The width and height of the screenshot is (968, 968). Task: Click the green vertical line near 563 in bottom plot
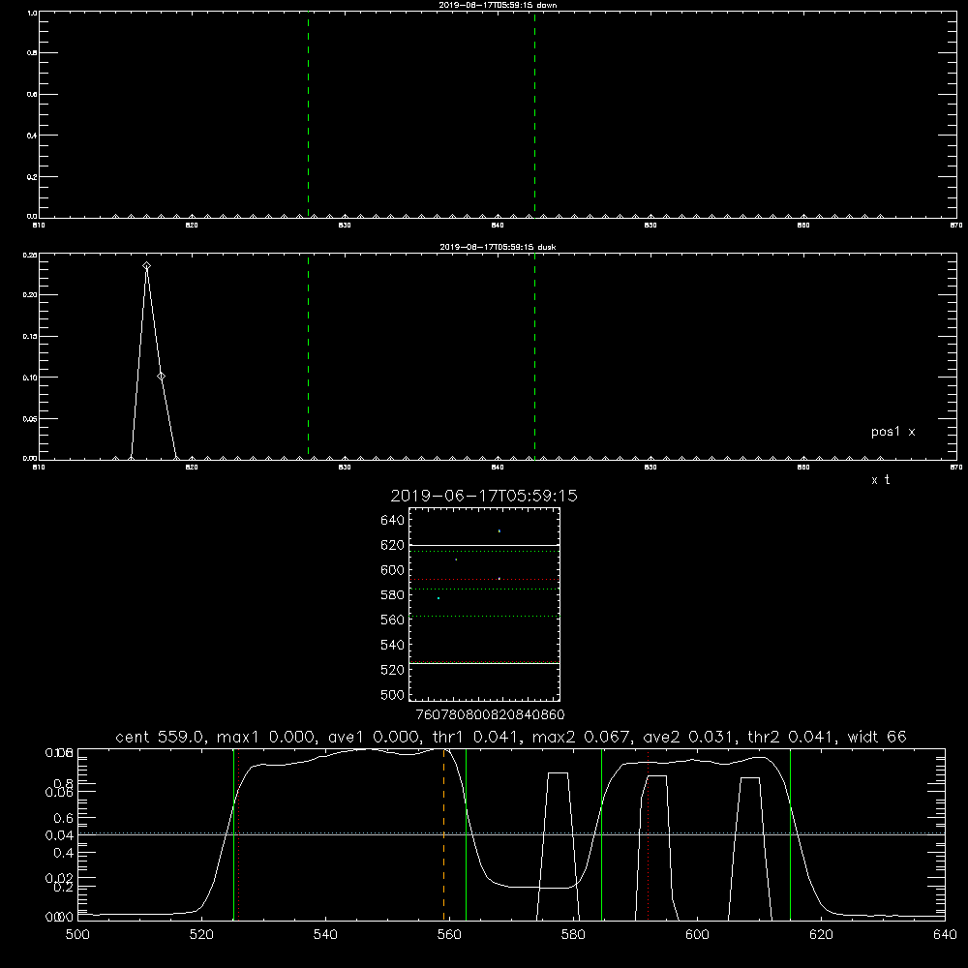[x=467, y=834]
